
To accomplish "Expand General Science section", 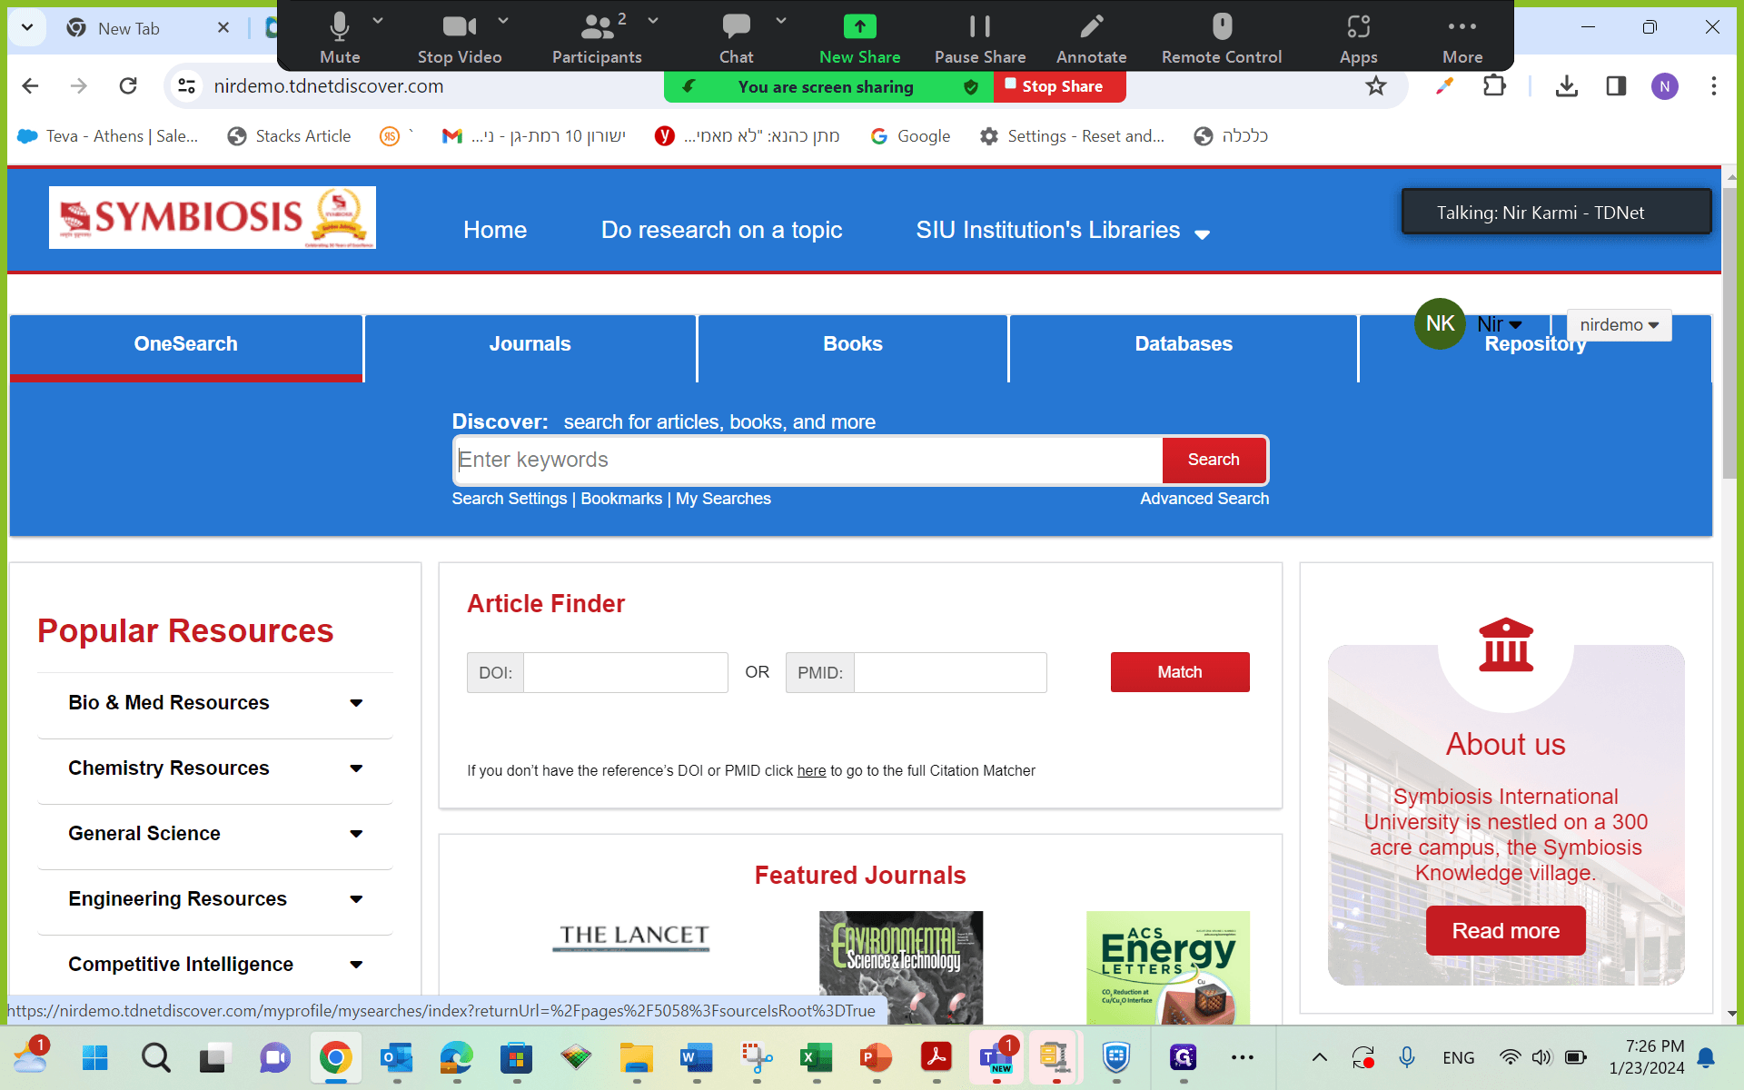I will [x=215, y=834].
